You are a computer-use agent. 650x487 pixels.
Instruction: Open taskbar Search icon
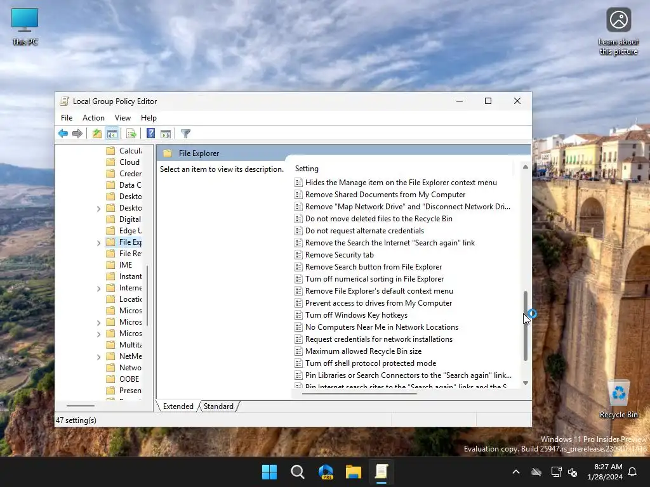297,472
